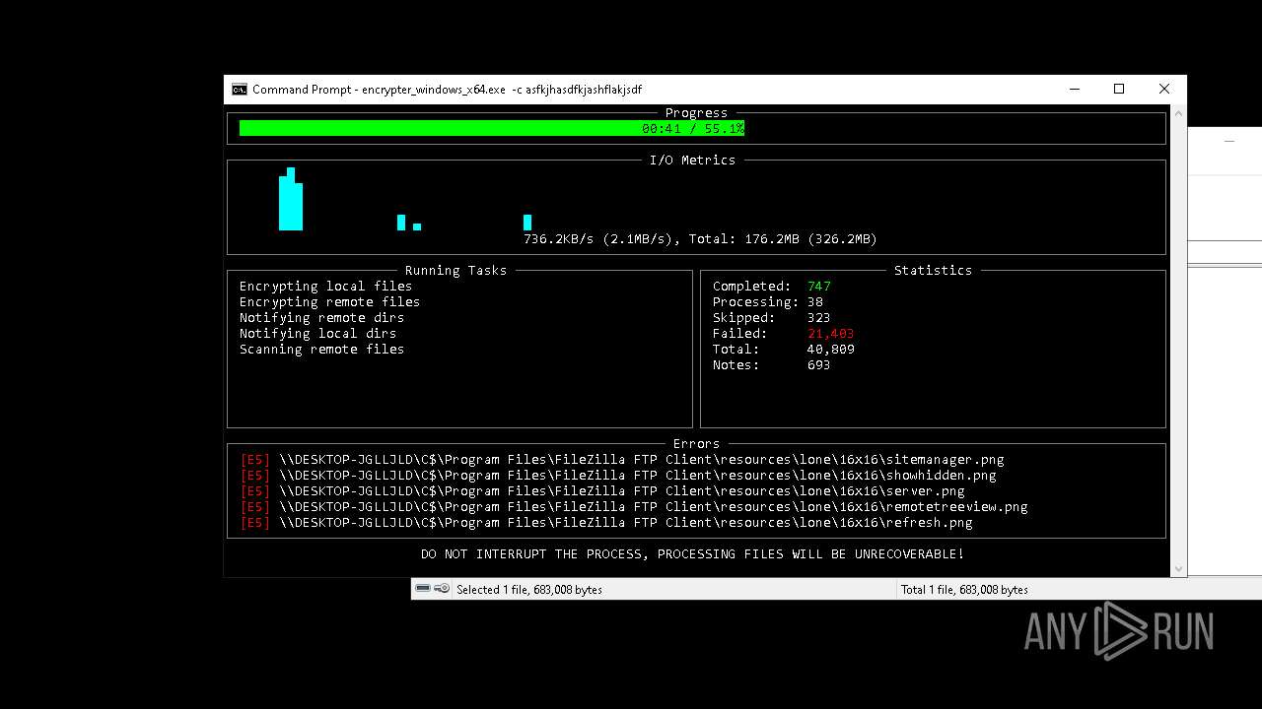Click 'Total 1 file, 683,008 bytes' status text

(x=964, y=590)
